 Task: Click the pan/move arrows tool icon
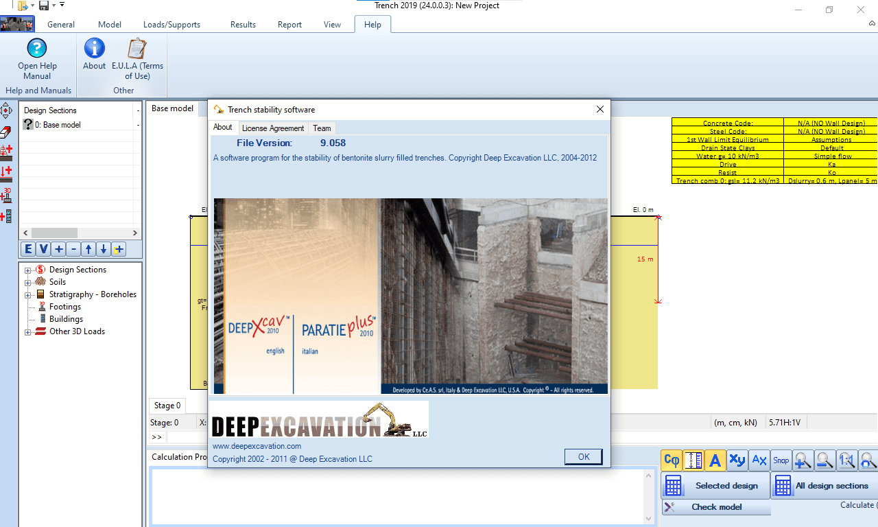coord(6,110)
